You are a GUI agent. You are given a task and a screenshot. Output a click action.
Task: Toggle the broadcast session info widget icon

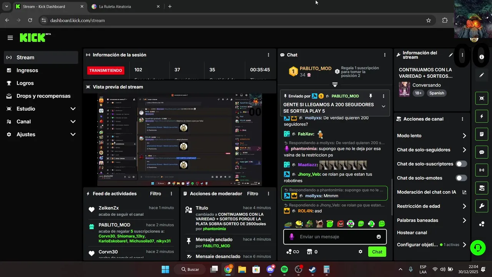pos(482,170)
